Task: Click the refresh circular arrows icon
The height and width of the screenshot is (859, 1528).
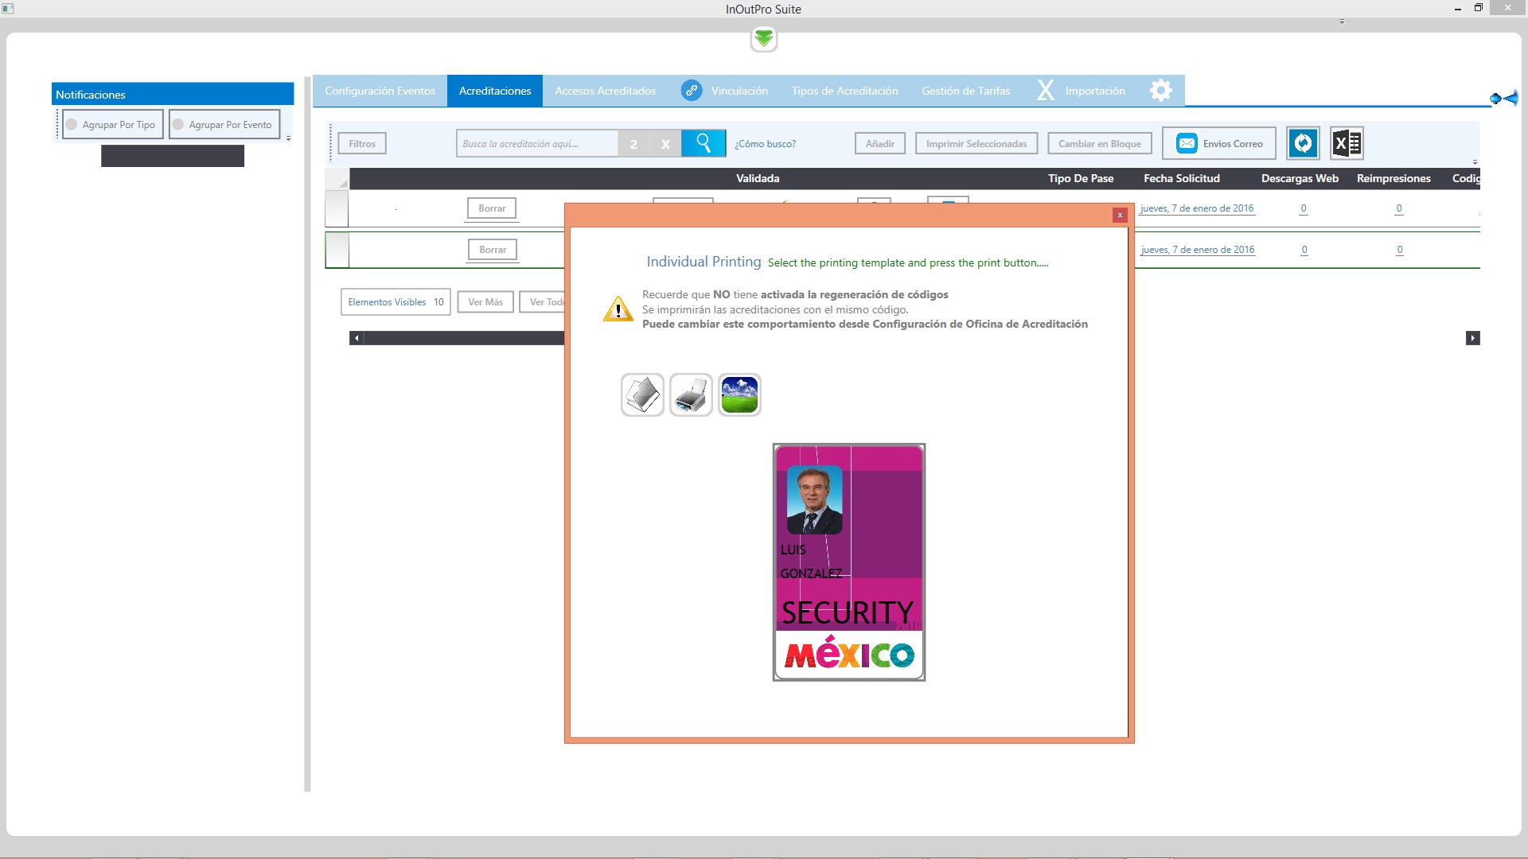Action: (1303, 143)
